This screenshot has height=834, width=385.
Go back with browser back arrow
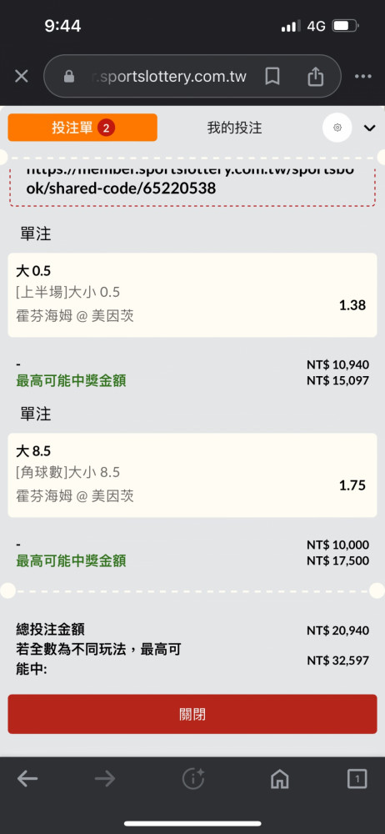point(27,779)
